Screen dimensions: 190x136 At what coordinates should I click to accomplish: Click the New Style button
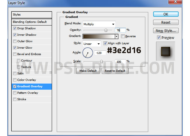pyautogui.click(x=166, y=31)
